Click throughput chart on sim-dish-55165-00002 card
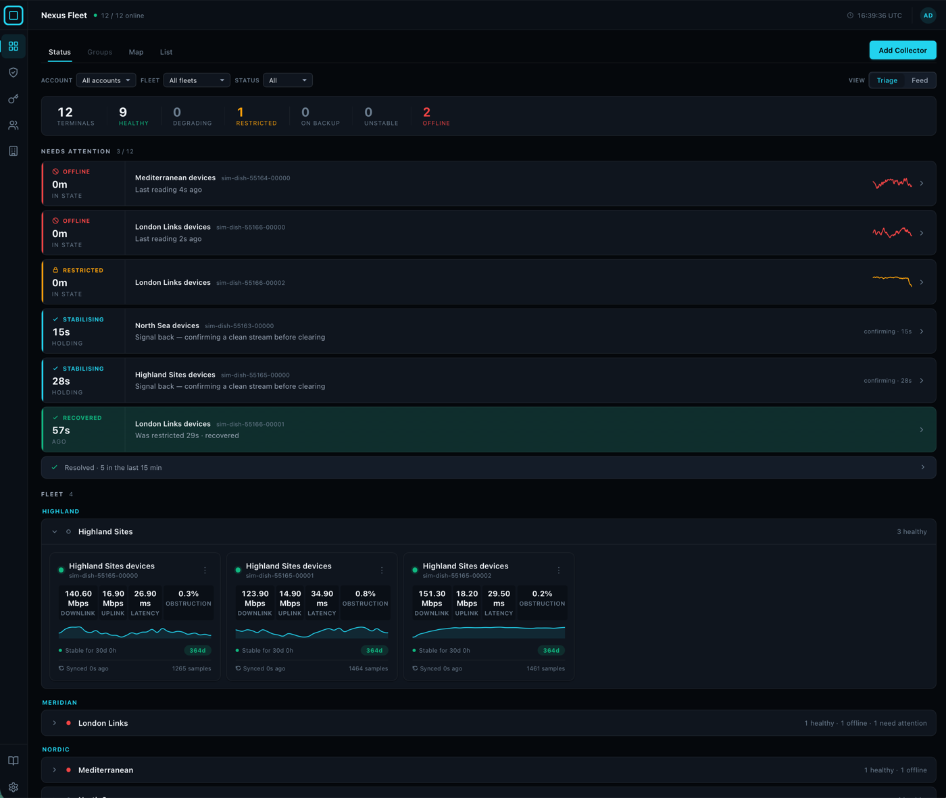The height and width of the screenshot is (798, 946). (x=489, y=632)
